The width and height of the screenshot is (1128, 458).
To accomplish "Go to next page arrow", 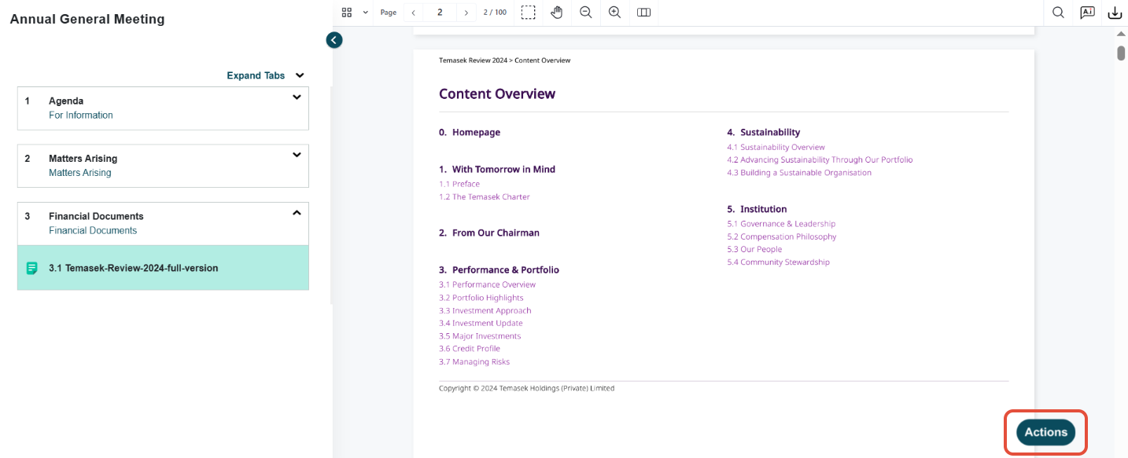I will pos(466,13).
